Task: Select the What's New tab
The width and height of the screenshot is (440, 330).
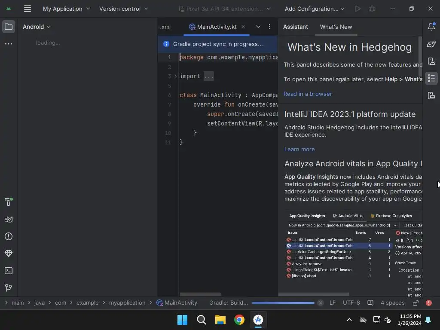Action: 336,27
